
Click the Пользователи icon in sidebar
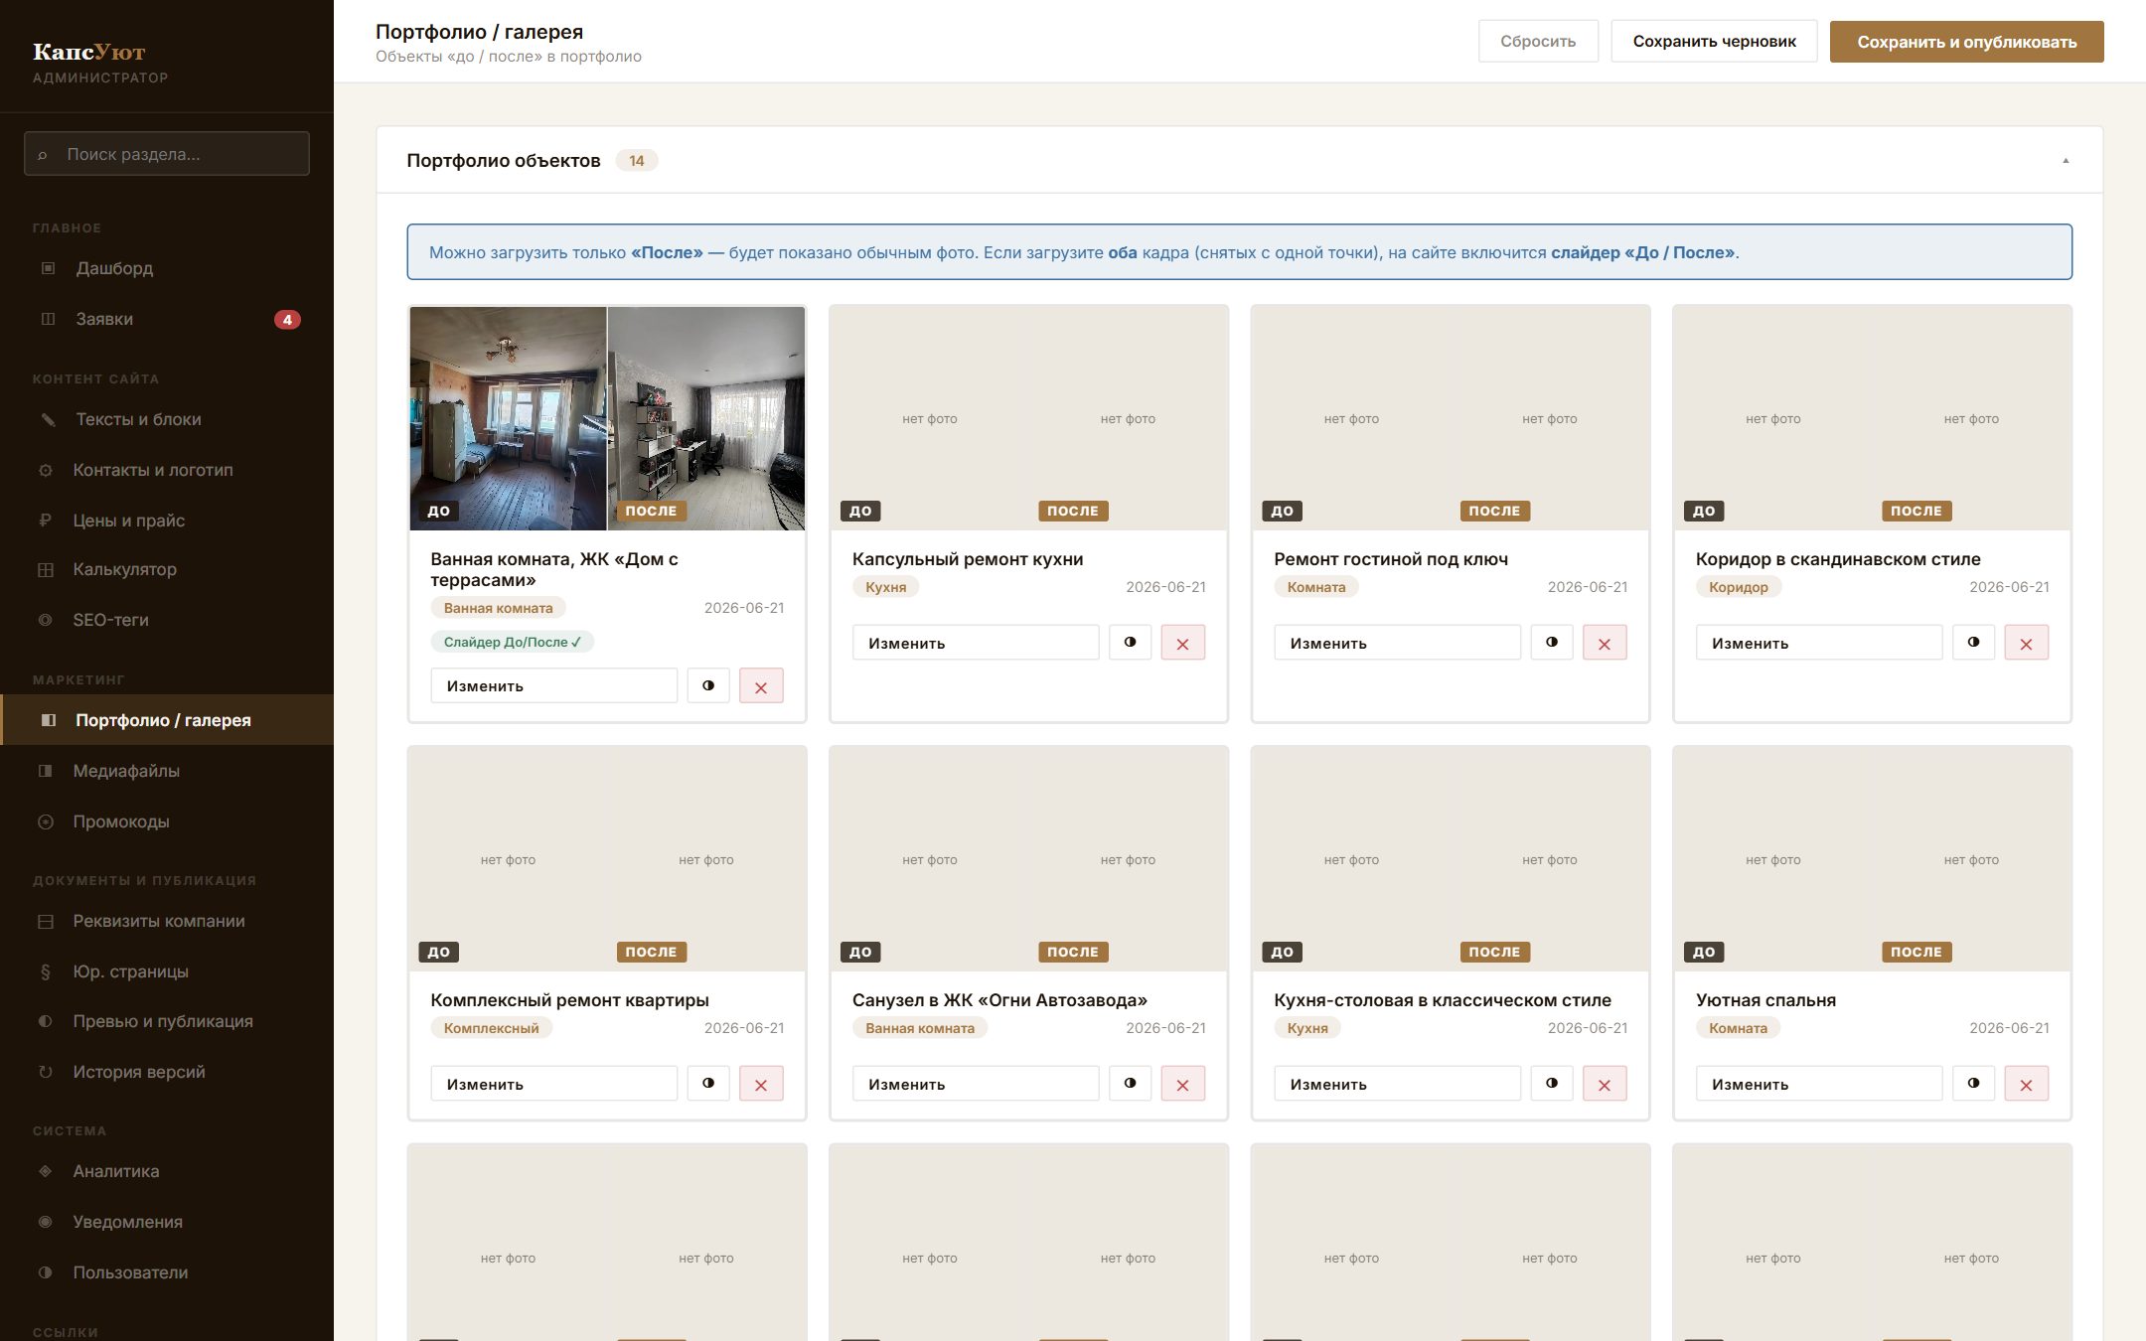pos(45,1272)
